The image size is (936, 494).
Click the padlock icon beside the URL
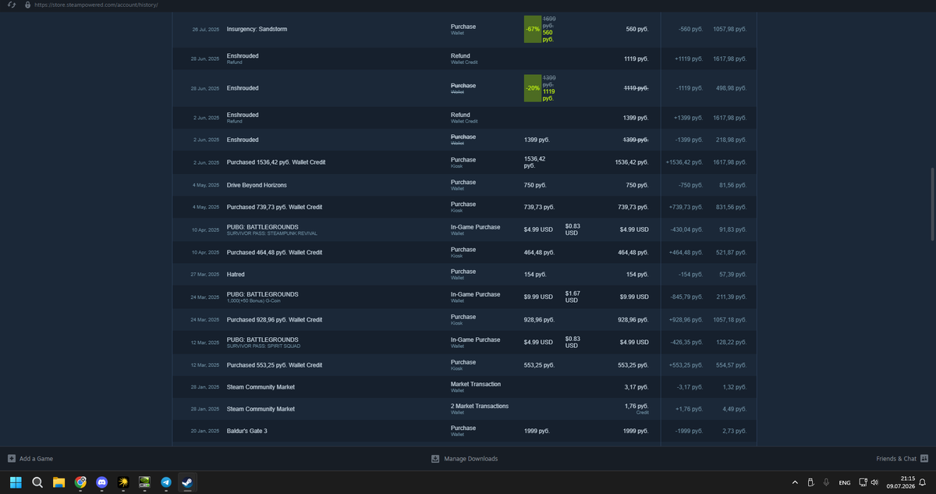click(x=27, y=5)
